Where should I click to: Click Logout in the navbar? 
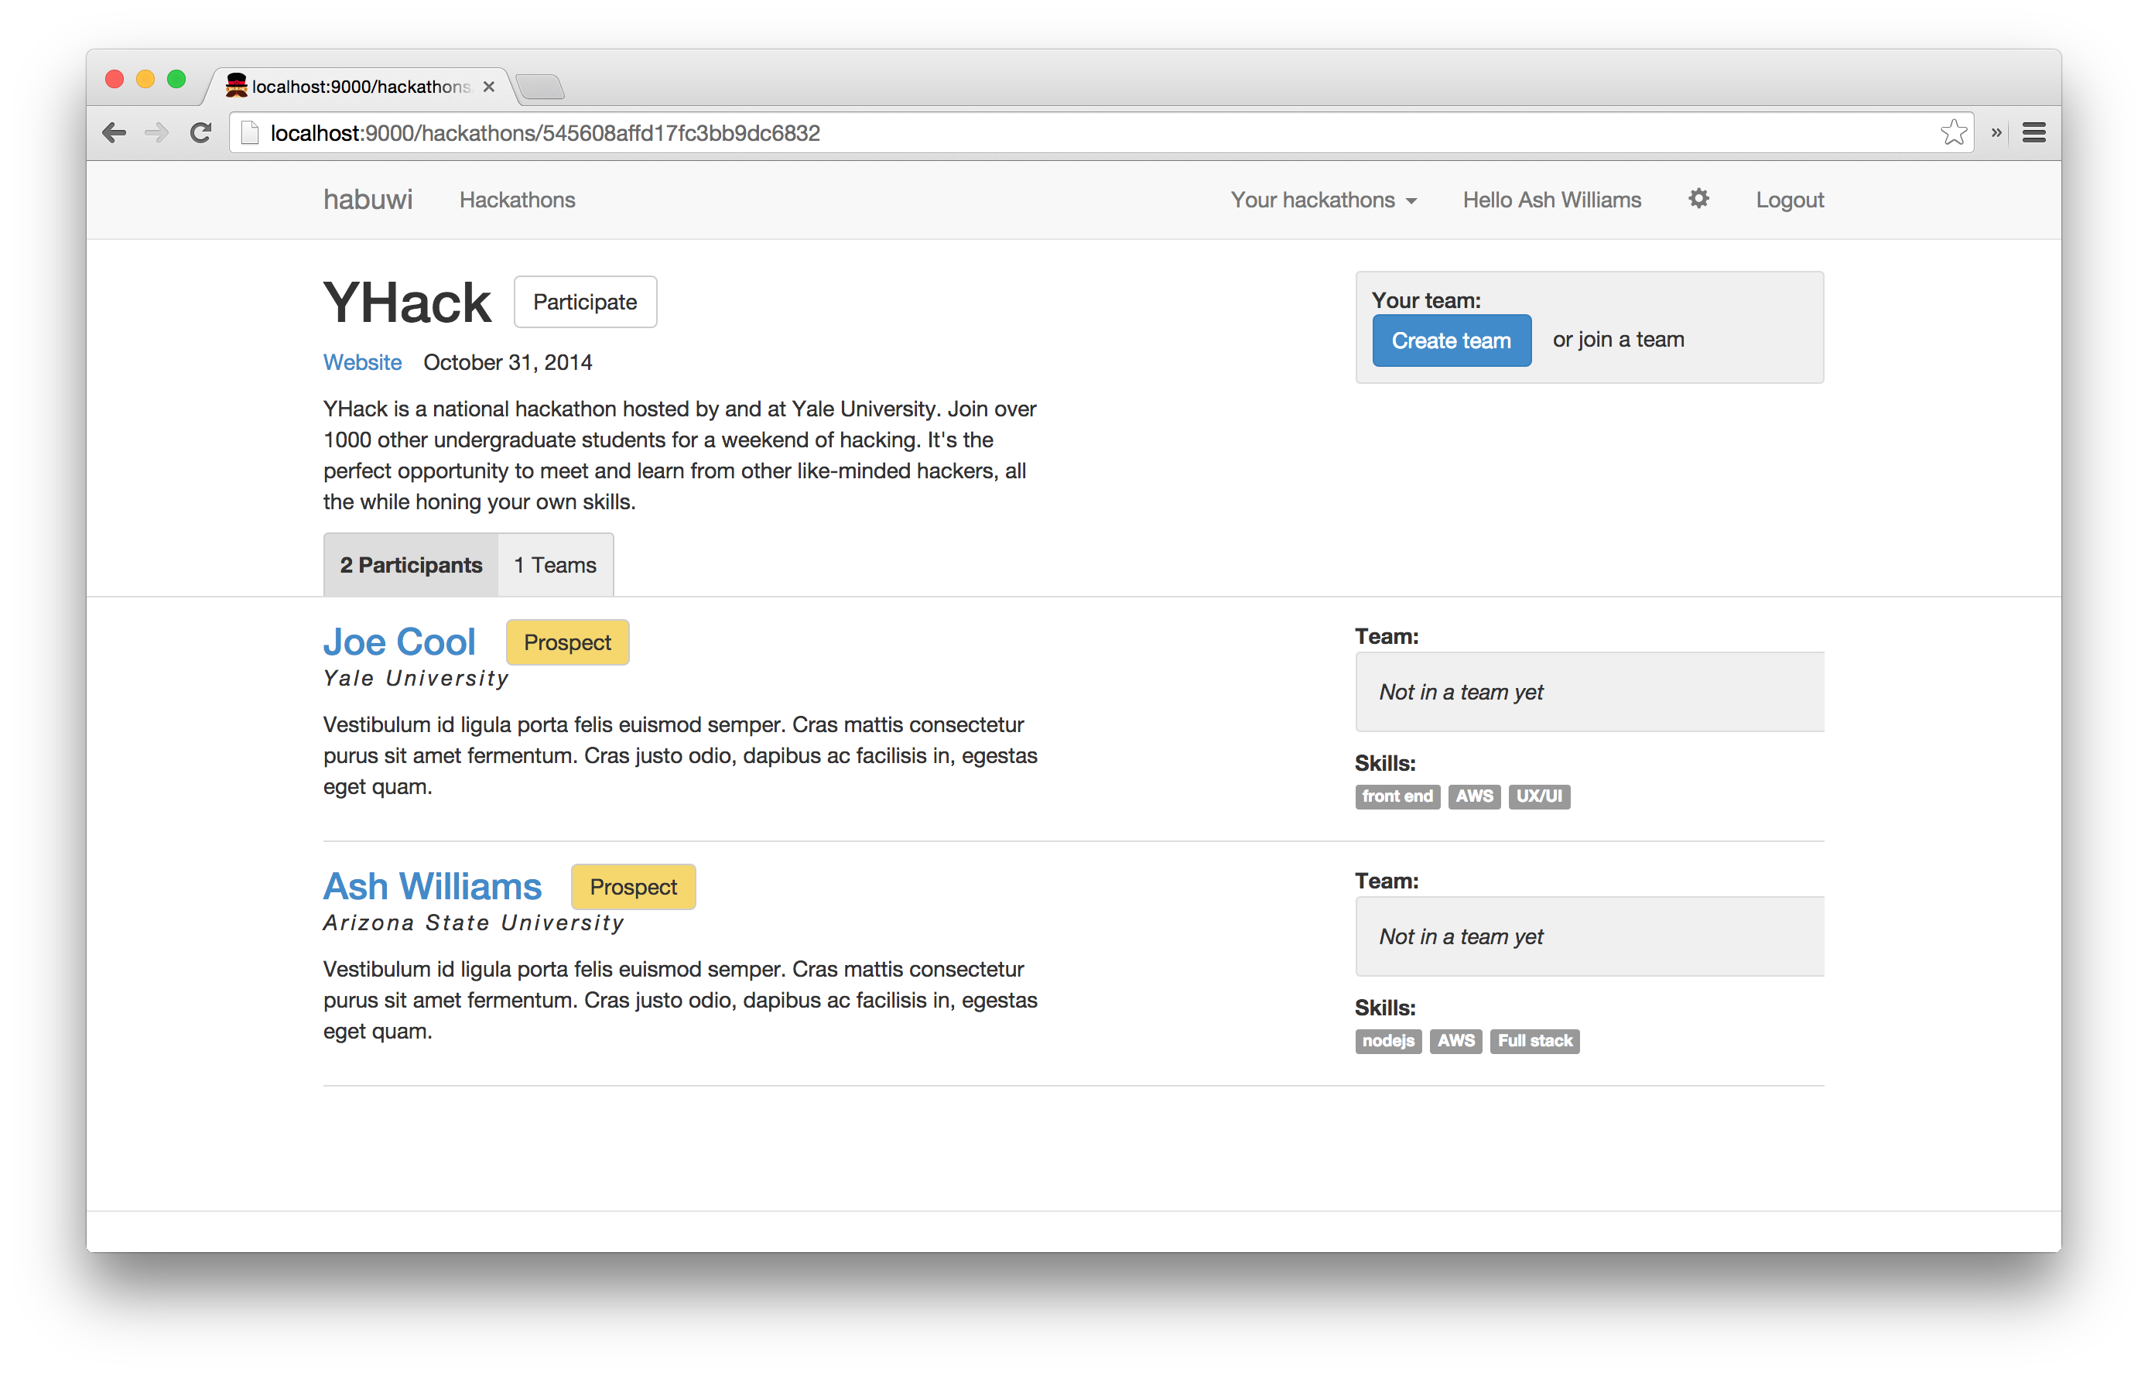pos(1789,200)
